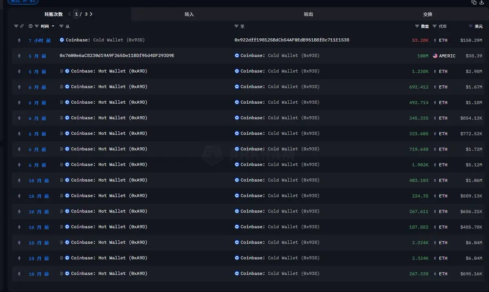489x292 pixels.
Task: Sort by the 数量 column header
Action: click(425, 26)
